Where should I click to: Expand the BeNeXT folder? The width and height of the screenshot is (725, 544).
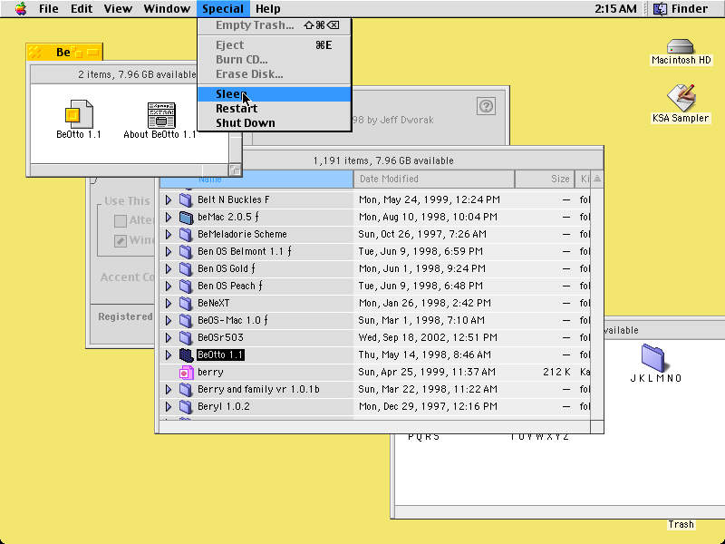click(169, 303)
